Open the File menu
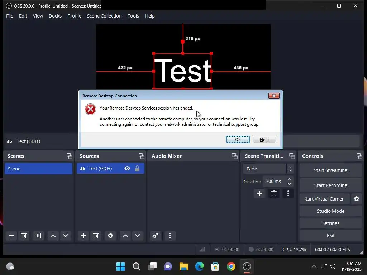The height and width of the screenshot is (275, 367). pos(10,16)
